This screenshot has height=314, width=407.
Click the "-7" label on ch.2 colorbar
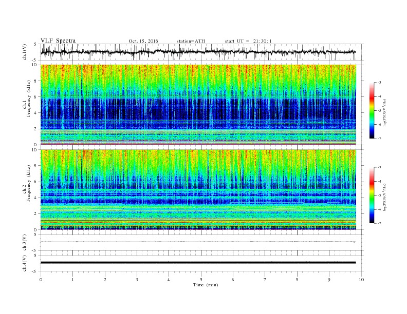point(379,223)
